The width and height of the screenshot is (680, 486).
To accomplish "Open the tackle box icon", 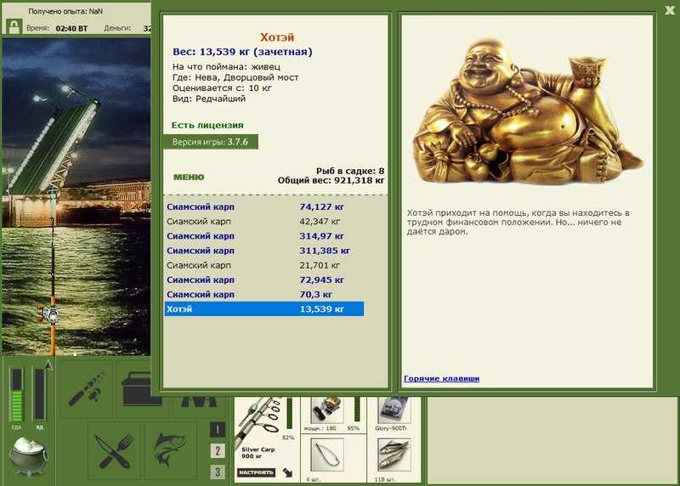I will click(x=138, y=388).
